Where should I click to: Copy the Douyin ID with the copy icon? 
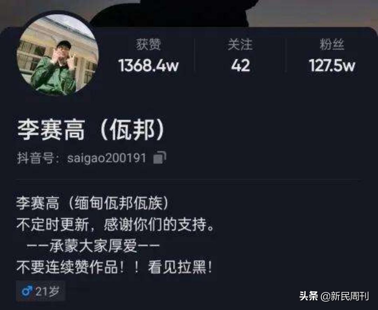(160, 158)
